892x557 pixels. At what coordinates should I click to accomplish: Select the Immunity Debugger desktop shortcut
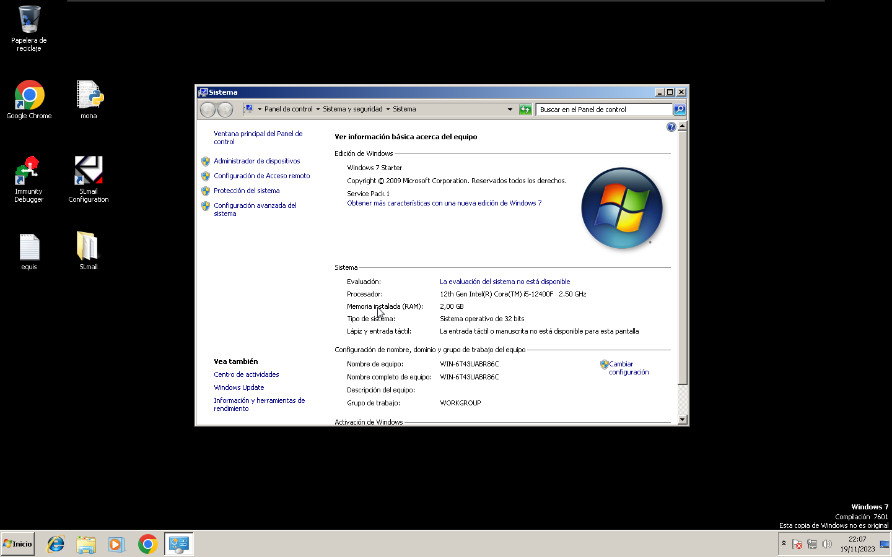coord(29,179)
